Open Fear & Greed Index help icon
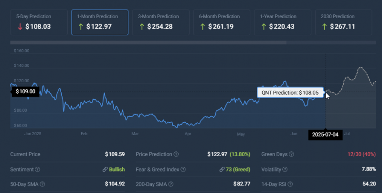This screenshot has height=193, width=382. [188, 169]
